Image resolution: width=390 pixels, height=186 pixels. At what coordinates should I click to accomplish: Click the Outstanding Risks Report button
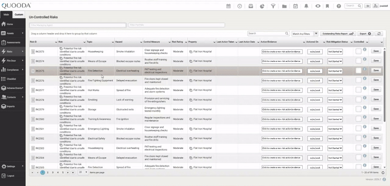tap(338, 34)
